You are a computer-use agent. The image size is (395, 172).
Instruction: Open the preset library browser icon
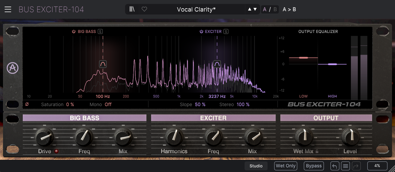pos(132,9)
